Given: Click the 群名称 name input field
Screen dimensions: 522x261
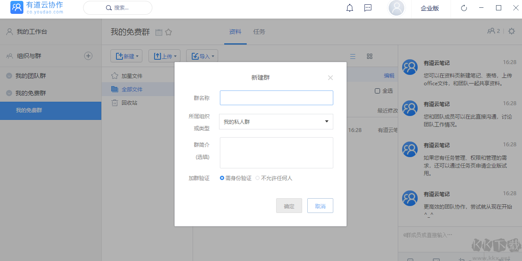Looking at the screenshot, I should 276,98.
